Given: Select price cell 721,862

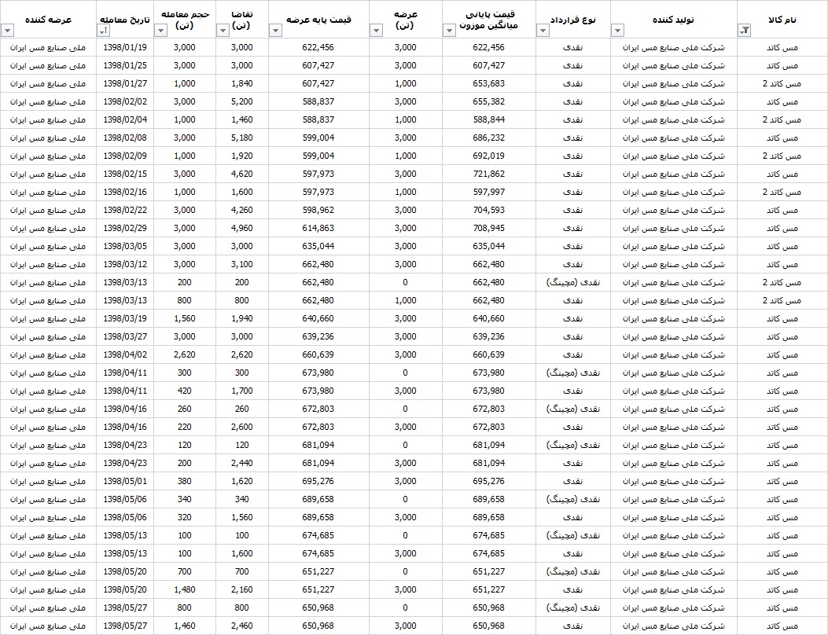Looking at the screenshot, I should [489, 174].
